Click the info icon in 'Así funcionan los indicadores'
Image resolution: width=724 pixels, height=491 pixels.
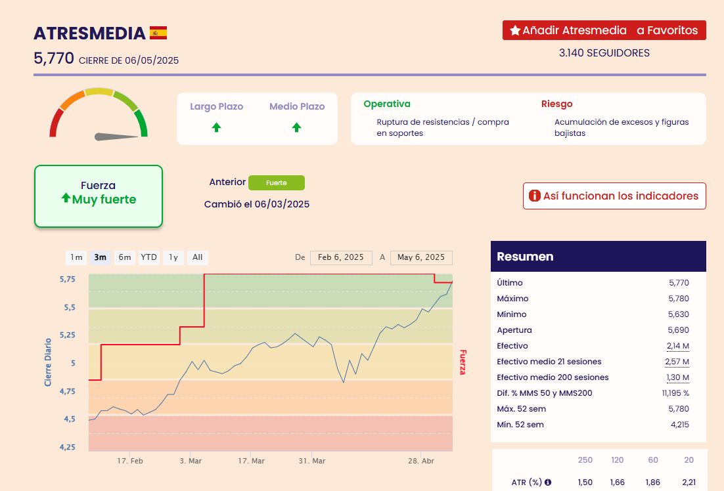tap(534, 196)
